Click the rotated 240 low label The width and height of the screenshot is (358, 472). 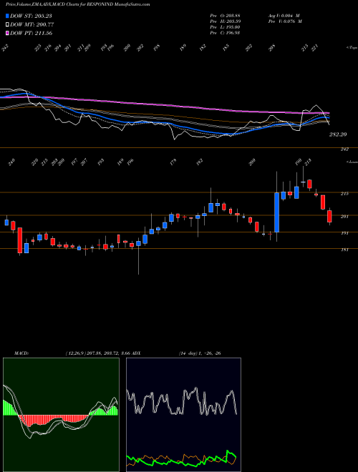point(11,163)
